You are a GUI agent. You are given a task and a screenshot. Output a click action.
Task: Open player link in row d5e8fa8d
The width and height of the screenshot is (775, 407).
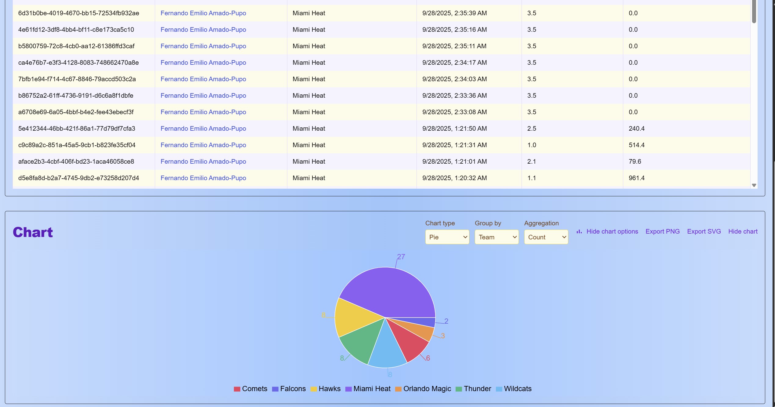[203, 178]
